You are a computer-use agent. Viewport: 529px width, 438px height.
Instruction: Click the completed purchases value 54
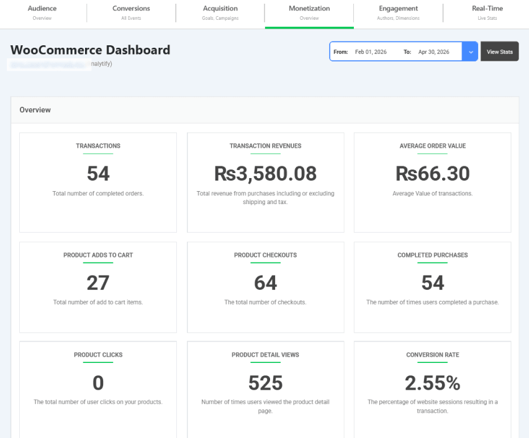point(433,282)
